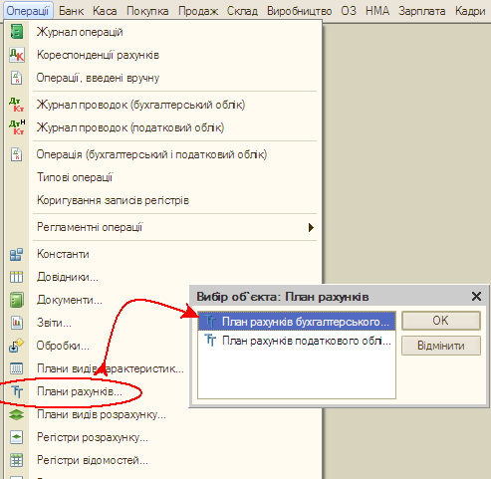Open the Каса menu

(x=105, y=11)
